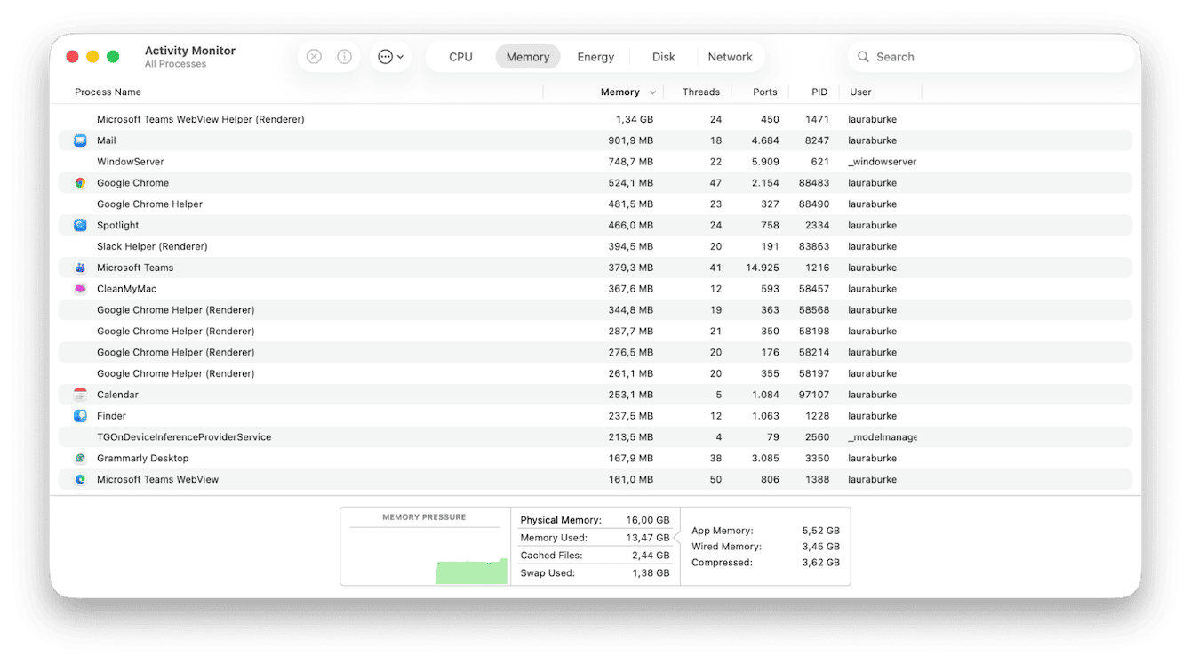The image size is (1191, 664).
Task: Click the Microsoft Teams WebView icon
Action: 80,479
